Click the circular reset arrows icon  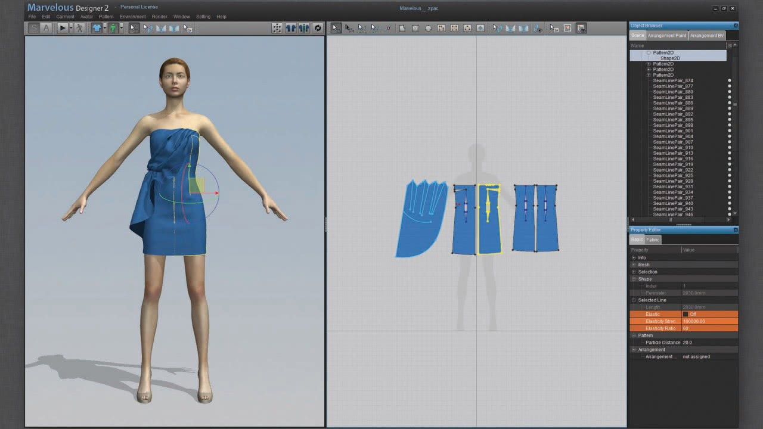coord(318,28)
